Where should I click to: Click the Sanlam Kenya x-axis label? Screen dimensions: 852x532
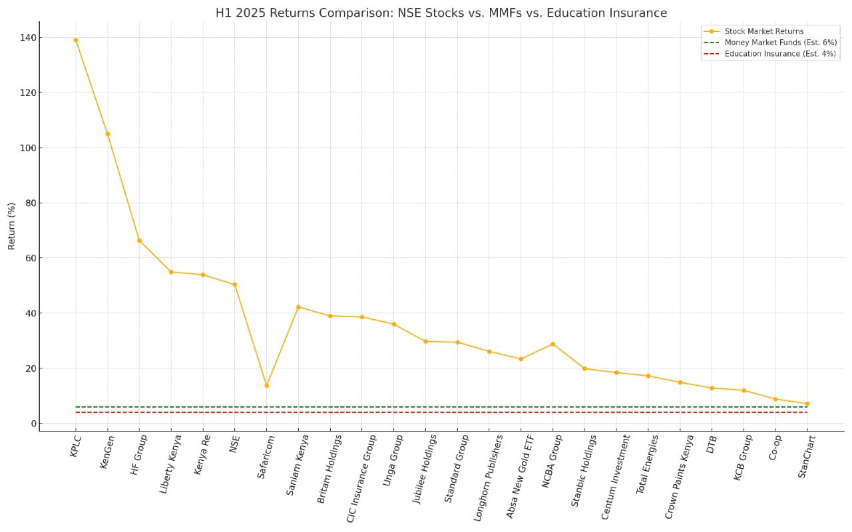click(x=297, y=465)
